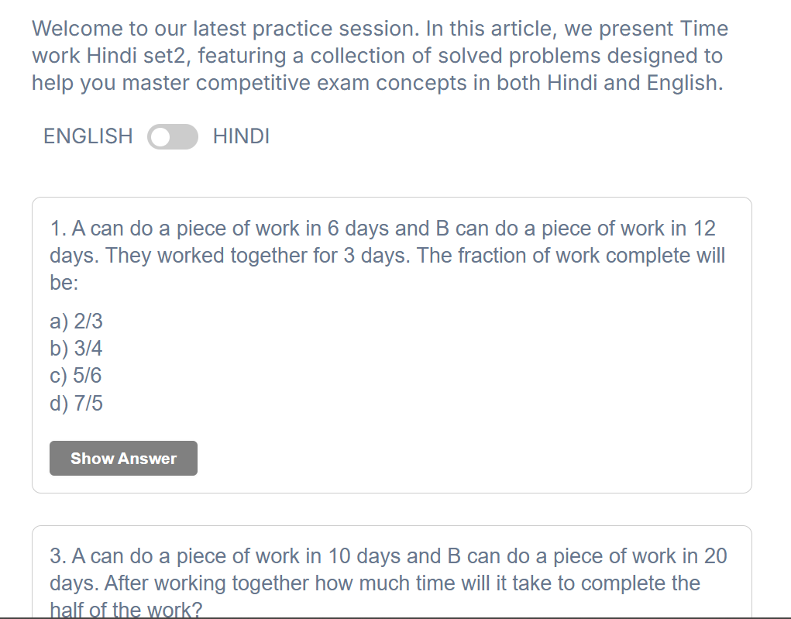Choose answer b) 3/4
The height and width of the screenshot is (619, 791).
click(x=77, y=349)
